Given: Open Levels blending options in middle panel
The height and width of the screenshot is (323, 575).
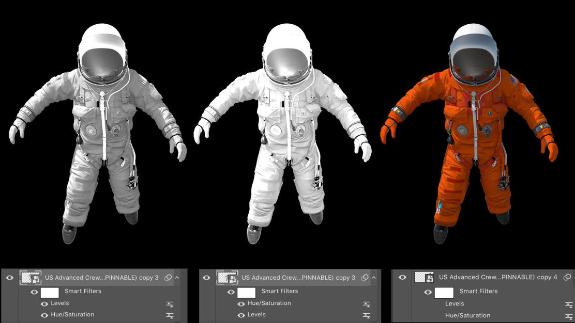Looking at the screenshot, I should [x=366, y=315].
